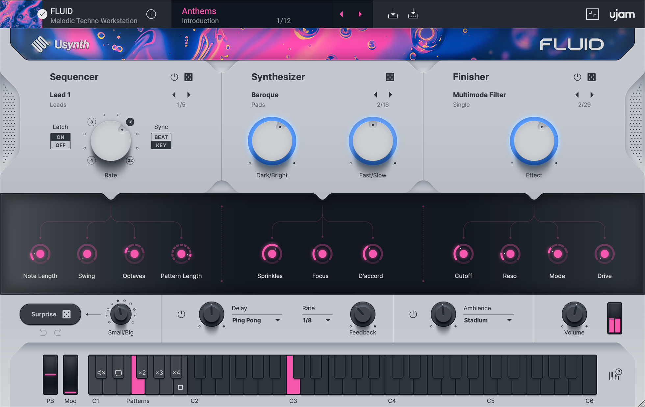Enable the Delay section power button

(x=181, y=314)
